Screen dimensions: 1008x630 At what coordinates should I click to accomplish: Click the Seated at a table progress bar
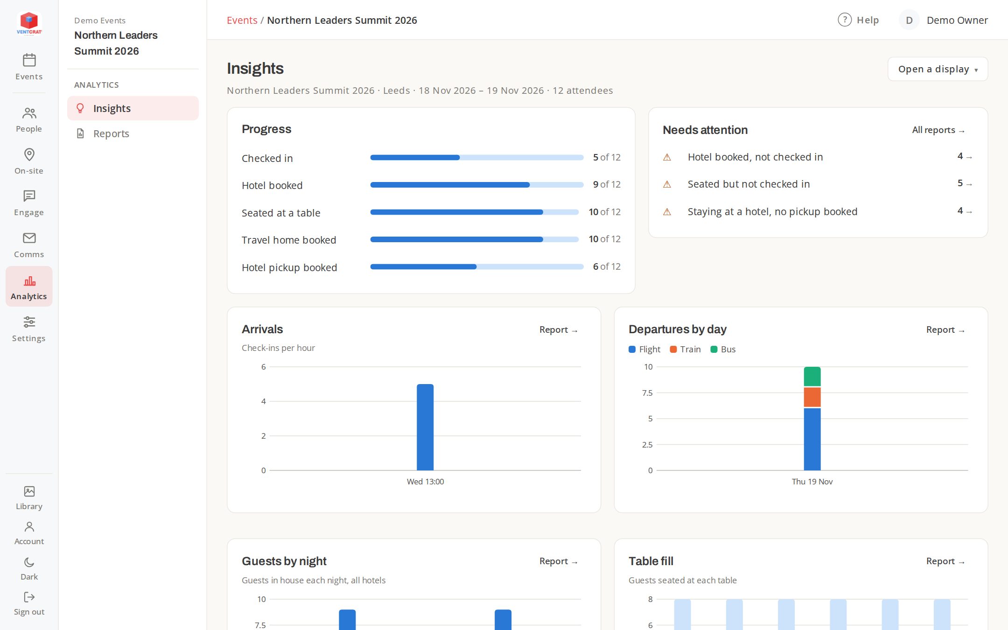point(475,212)
